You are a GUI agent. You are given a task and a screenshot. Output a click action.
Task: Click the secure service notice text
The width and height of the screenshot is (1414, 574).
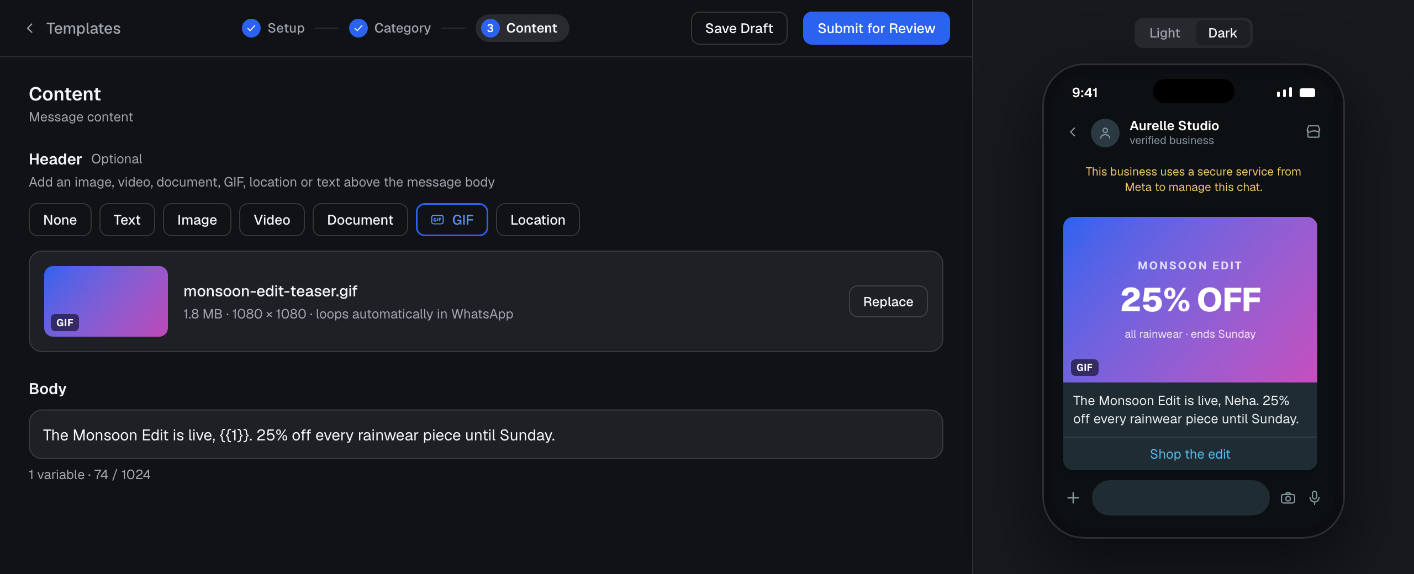click(1193, 179)
